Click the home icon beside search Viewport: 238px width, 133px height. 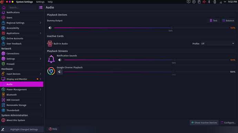[4, 8]
